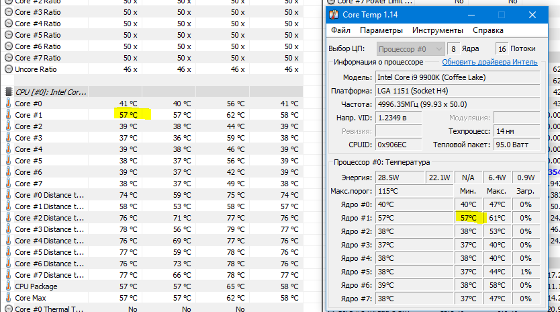Click thermometer icon beside Core #6 row
The image size is (560, 312).
click(x=8, y=172)
